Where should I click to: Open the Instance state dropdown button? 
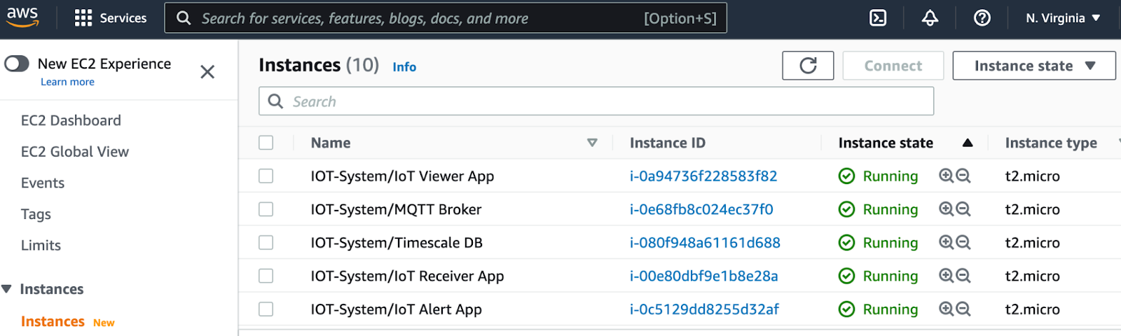(x=1033, y=66)
